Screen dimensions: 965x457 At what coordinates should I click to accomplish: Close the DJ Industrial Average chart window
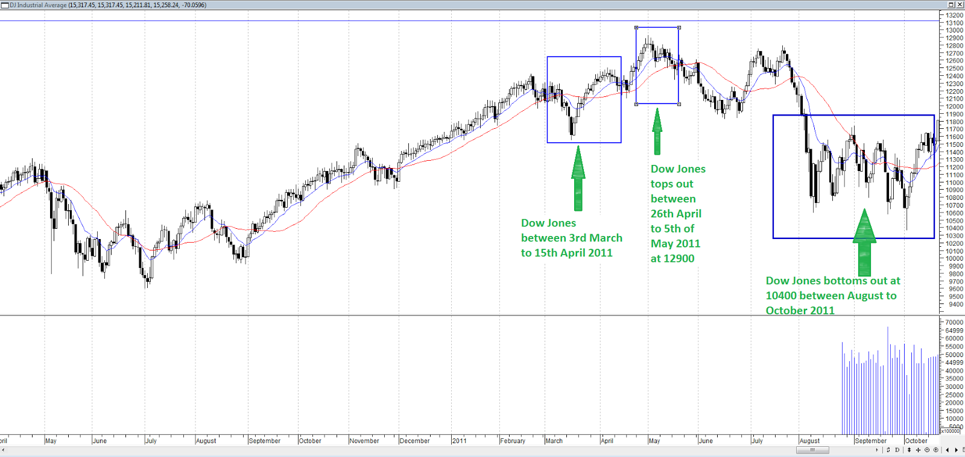960,4
